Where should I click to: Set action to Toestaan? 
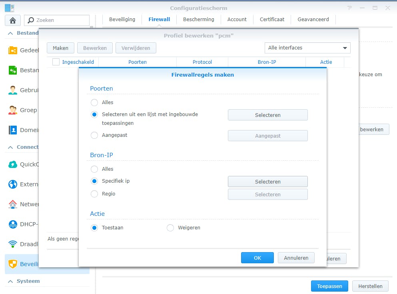click(x=94, y=228)
